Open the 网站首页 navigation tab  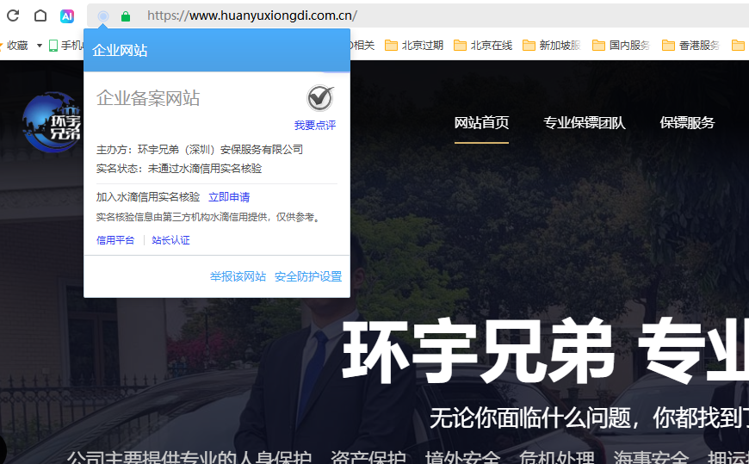[x=481, y=123]
